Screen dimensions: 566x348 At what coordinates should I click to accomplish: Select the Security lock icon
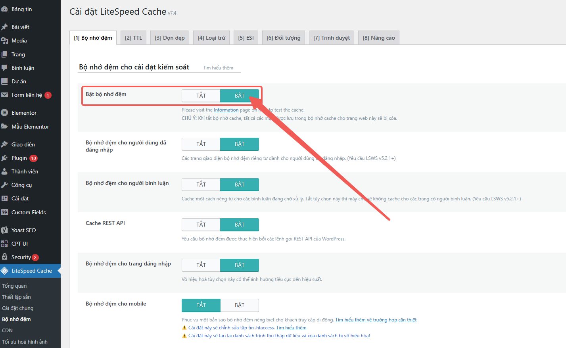coord(5,257)
